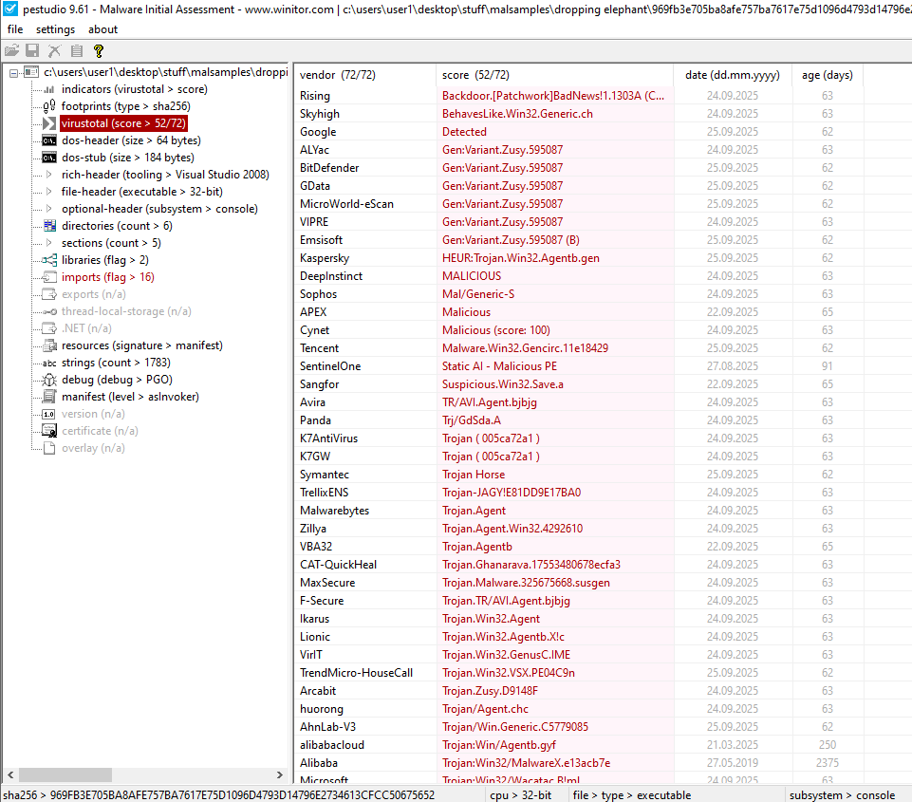912x802 pixels.
Task: Click the version 1.0 icon
Action: pyautogui.click(x=49, y=414)
